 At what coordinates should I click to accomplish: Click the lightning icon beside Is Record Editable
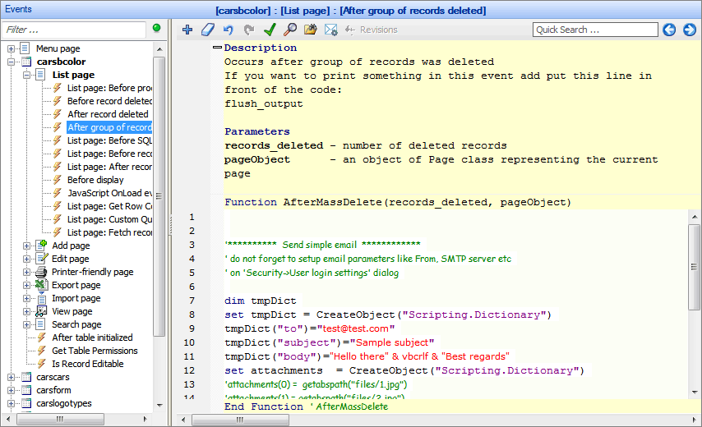[41, 364]
